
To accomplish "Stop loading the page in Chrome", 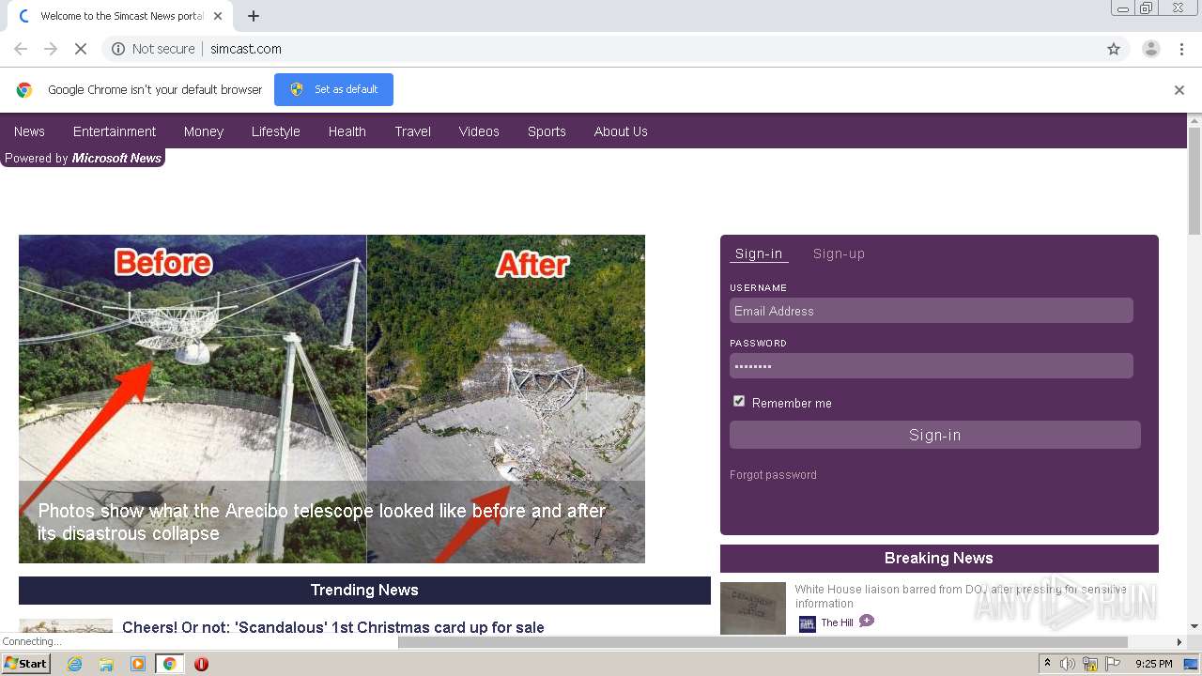I will tap(81, 49).
